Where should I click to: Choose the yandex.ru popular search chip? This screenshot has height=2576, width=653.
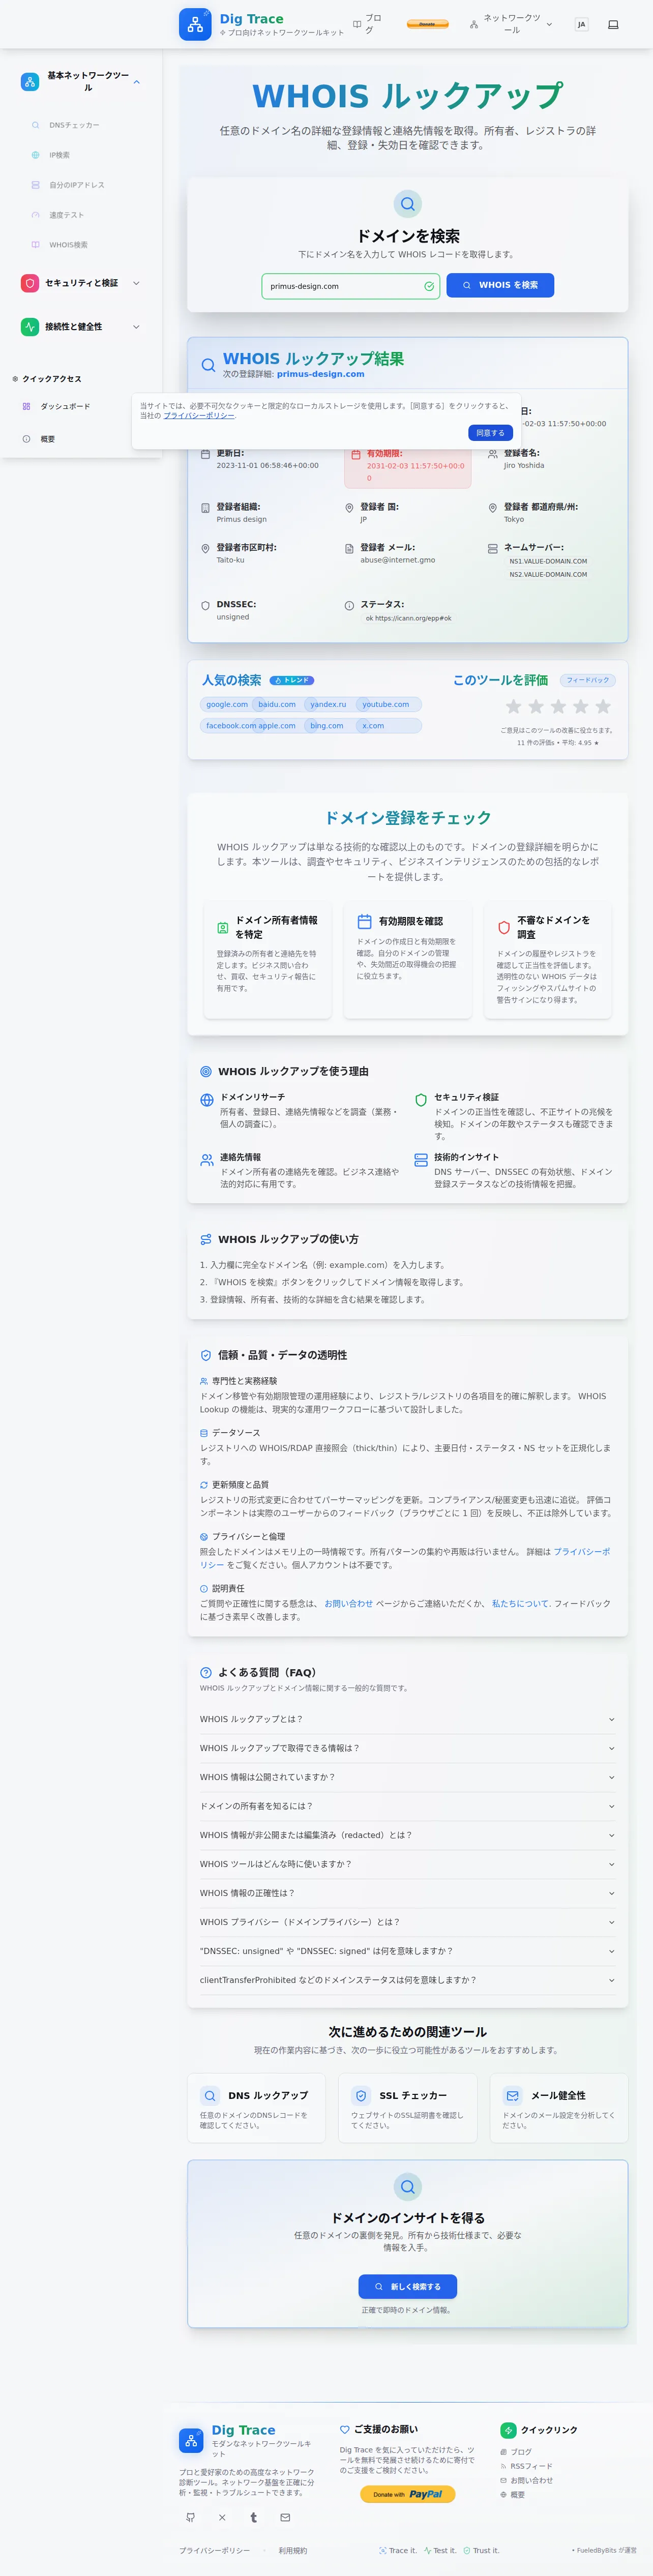[328, 704]
